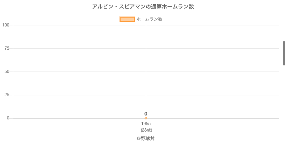Click the orange data point at 1955

(146, 118)
